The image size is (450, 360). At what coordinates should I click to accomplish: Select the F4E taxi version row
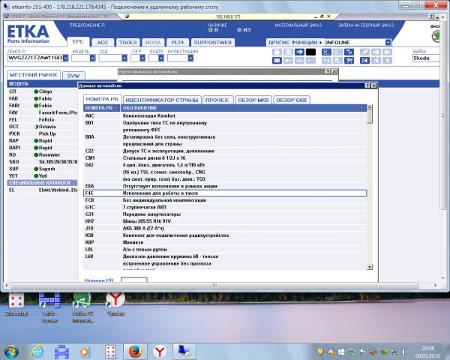[x=225, y=193]
